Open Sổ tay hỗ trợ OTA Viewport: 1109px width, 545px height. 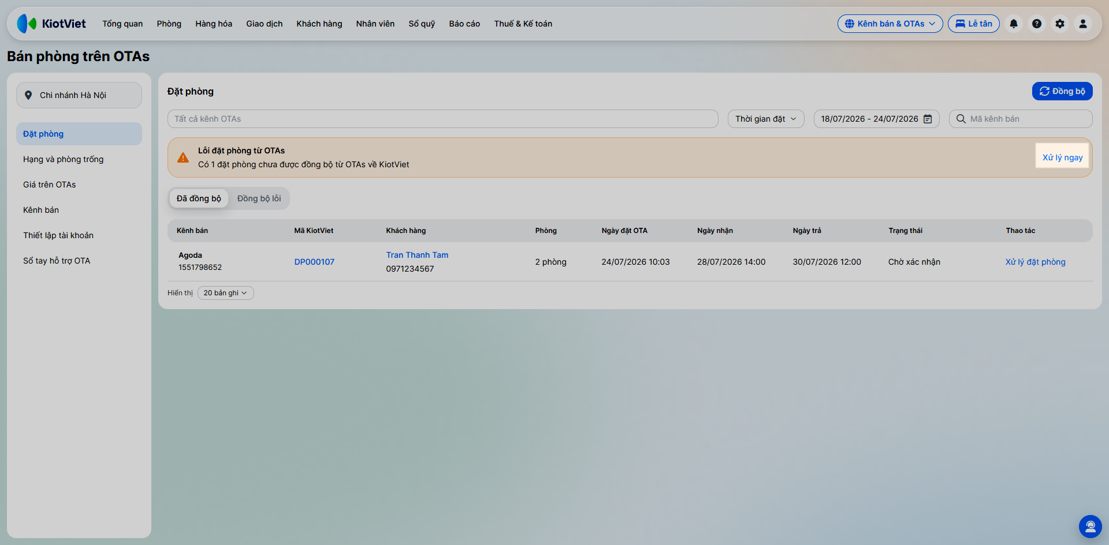click(79, 261)
